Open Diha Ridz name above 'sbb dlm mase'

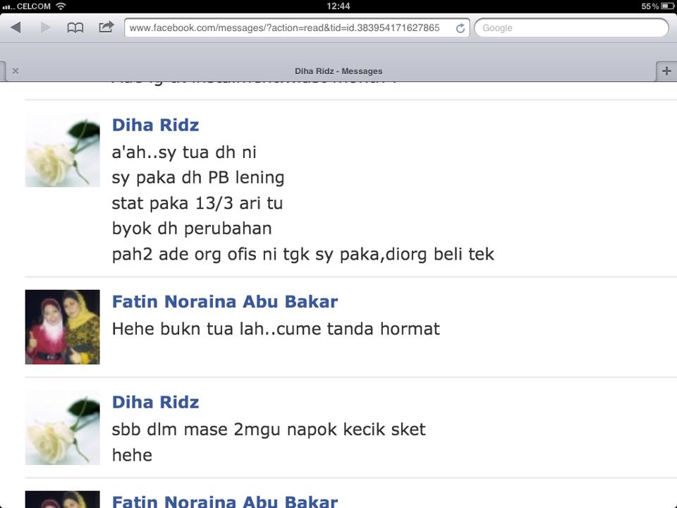click(x=155, y=402)
